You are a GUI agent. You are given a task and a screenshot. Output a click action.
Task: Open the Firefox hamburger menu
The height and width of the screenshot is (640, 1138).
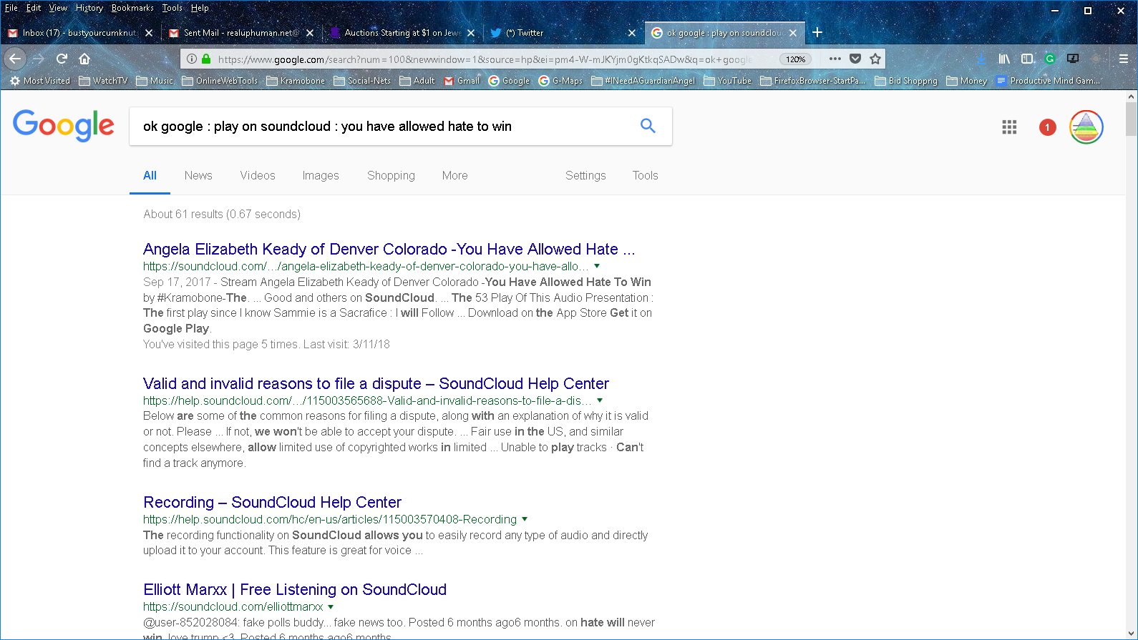click(1123, 59)
